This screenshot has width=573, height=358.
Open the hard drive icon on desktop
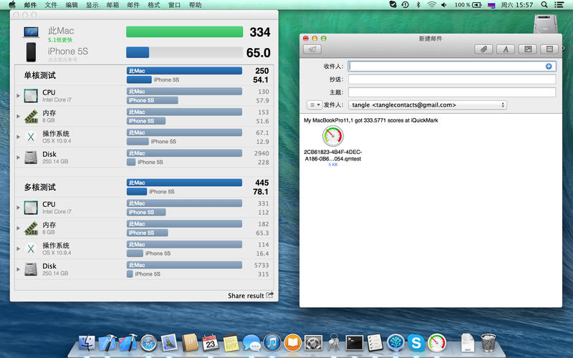[545, 24]
